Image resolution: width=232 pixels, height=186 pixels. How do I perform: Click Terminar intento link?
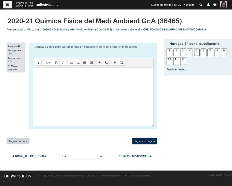[x=177, y=69]
